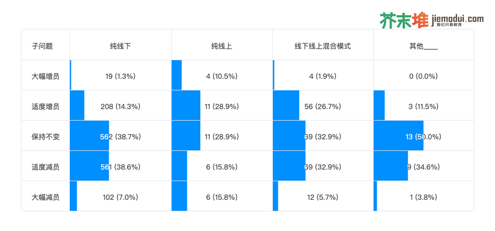Select the 4 (10.5%) cell value
Image resolution: width=495 pixels, height=231 pixels.
222,77
